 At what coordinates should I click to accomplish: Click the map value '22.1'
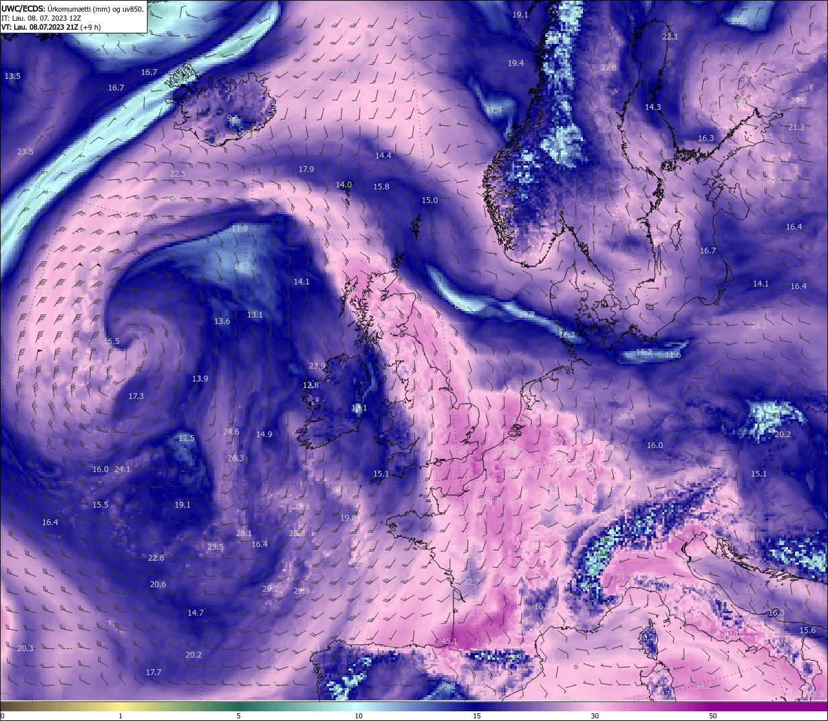[x=670, y=36]
